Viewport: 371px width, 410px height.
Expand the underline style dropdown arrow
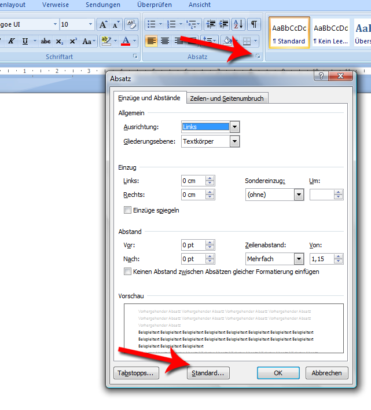click(35, 41)
